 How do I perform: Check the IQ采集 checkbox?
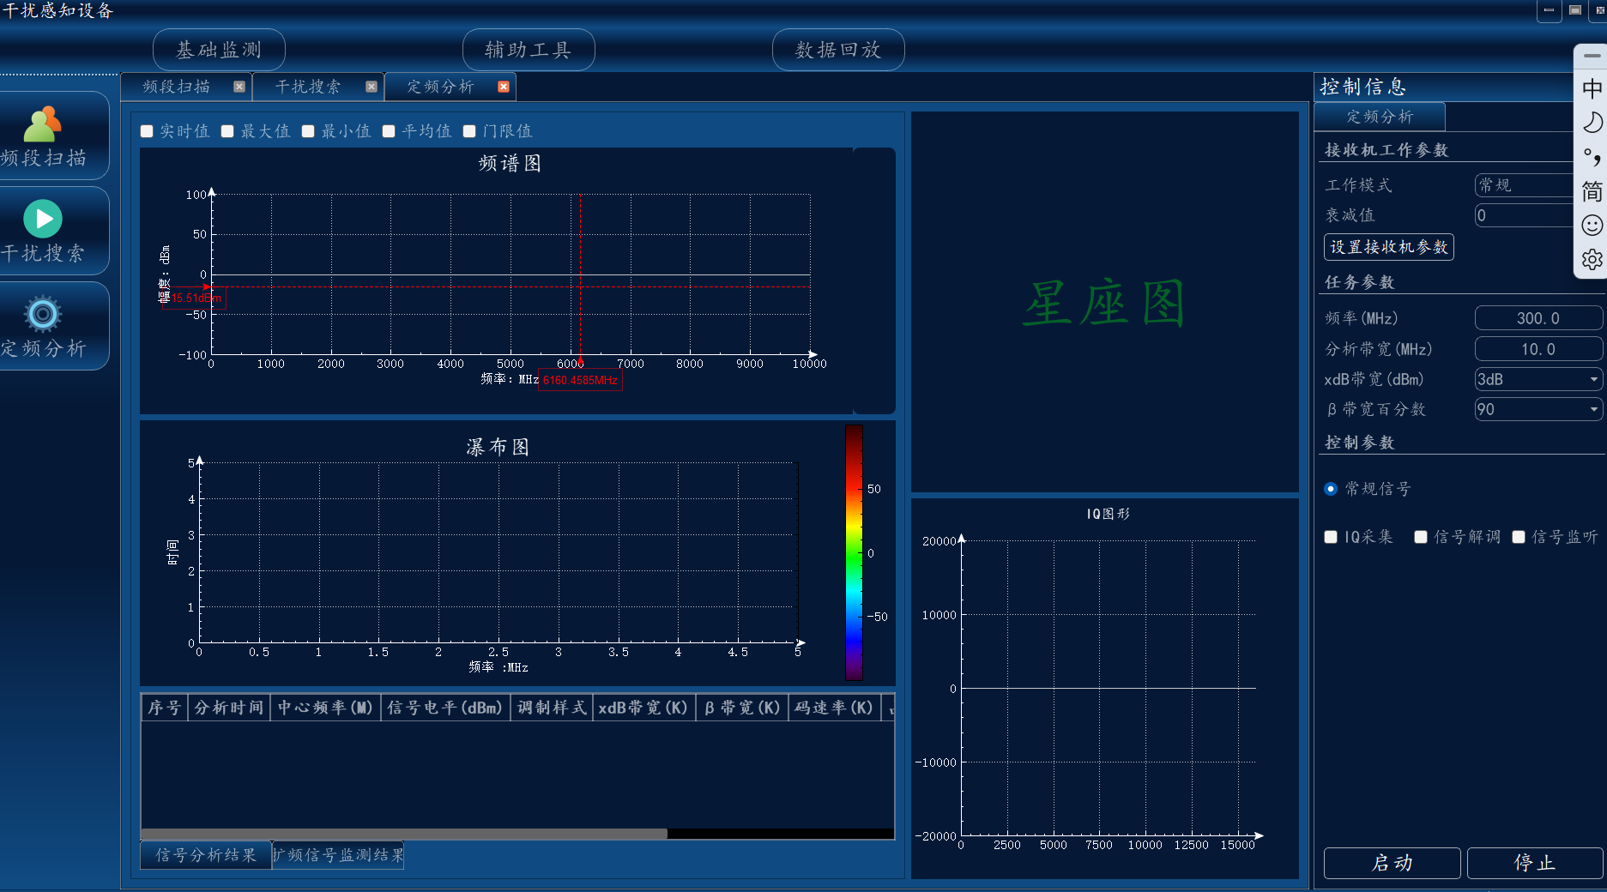(1331, 537)
